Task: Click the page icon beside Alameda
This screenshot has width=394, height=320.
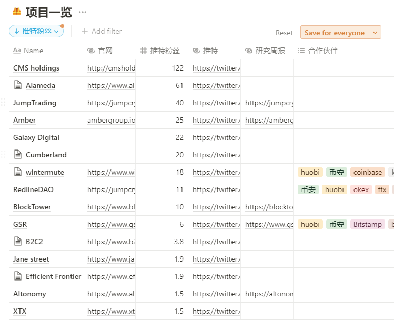Action: point(18,85)
